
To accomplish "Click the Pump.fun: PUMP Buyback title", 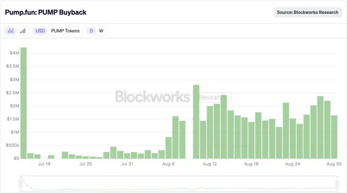I will (46, 12).
